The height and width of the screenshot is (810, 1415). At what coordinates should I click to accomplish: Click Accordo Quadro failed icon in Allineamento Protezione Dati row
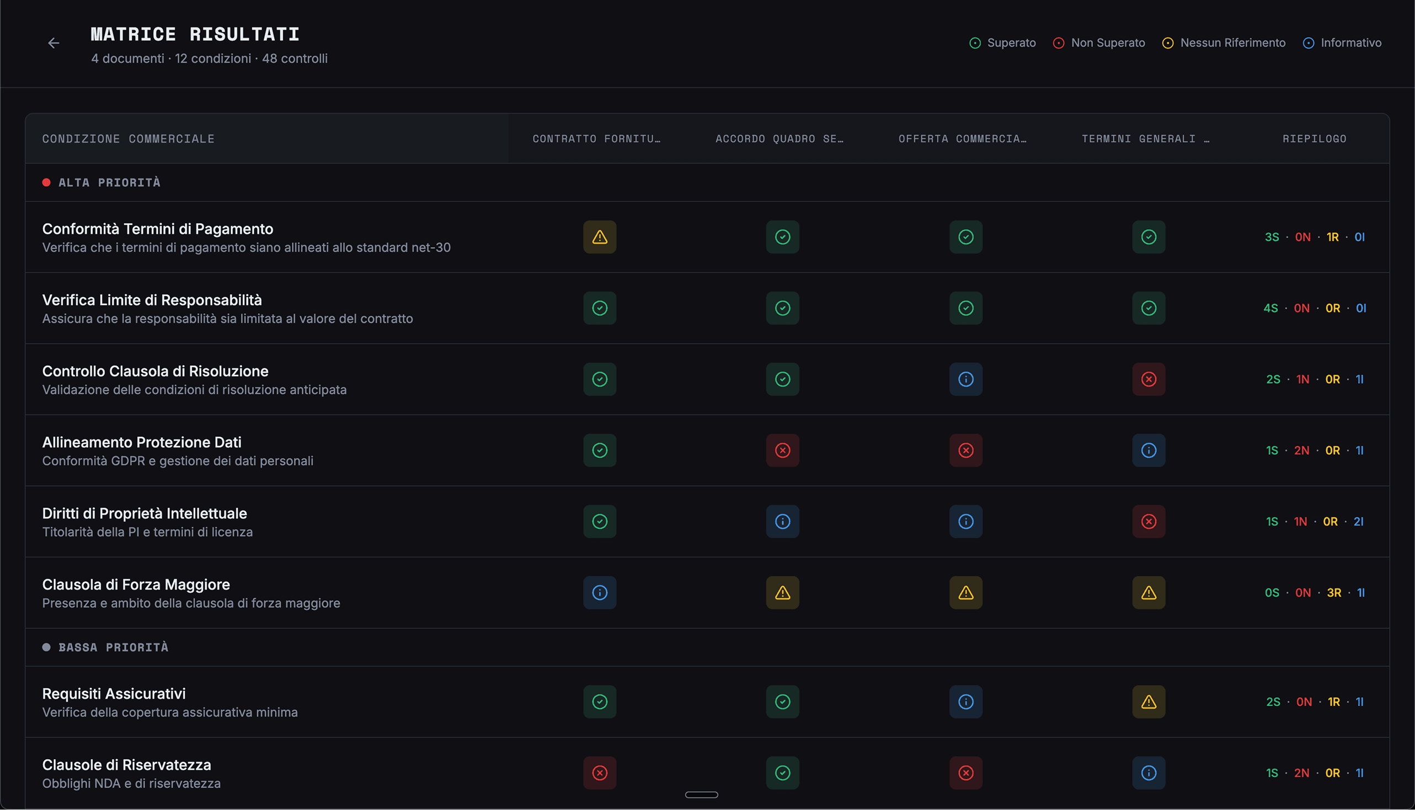[782, 450]
